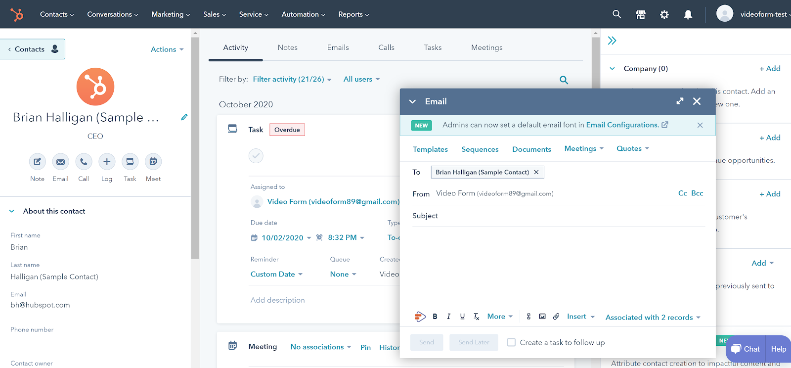Open the Conversations menu

tap(113, 14)
